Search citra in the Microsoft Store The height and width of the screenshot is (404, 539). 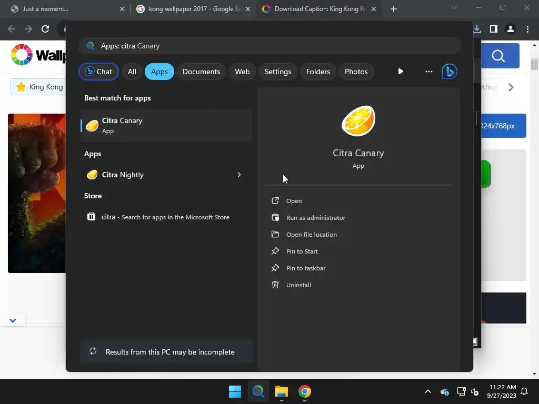166,217
